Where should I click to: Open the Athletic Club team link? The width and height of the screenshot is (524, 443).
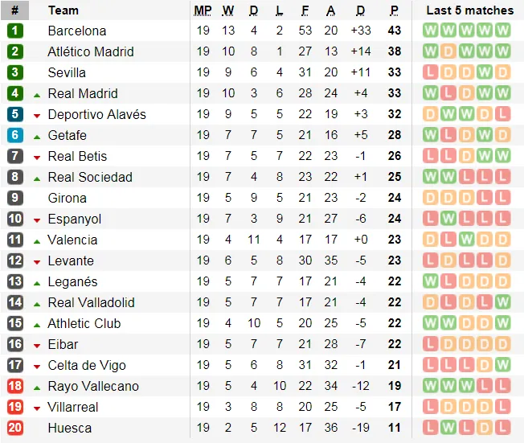[x=84, y=323]
